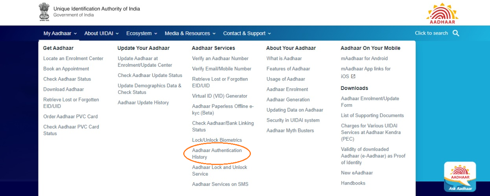Expand the About UIDAI dropdown menu

(101, 33)
